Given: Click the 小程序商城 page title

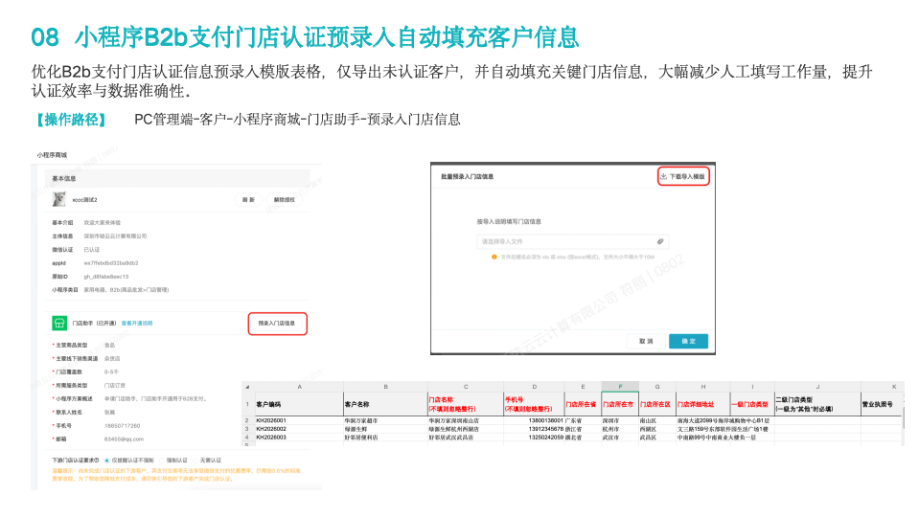Looking at the screenshot, I should pos(52,155).
